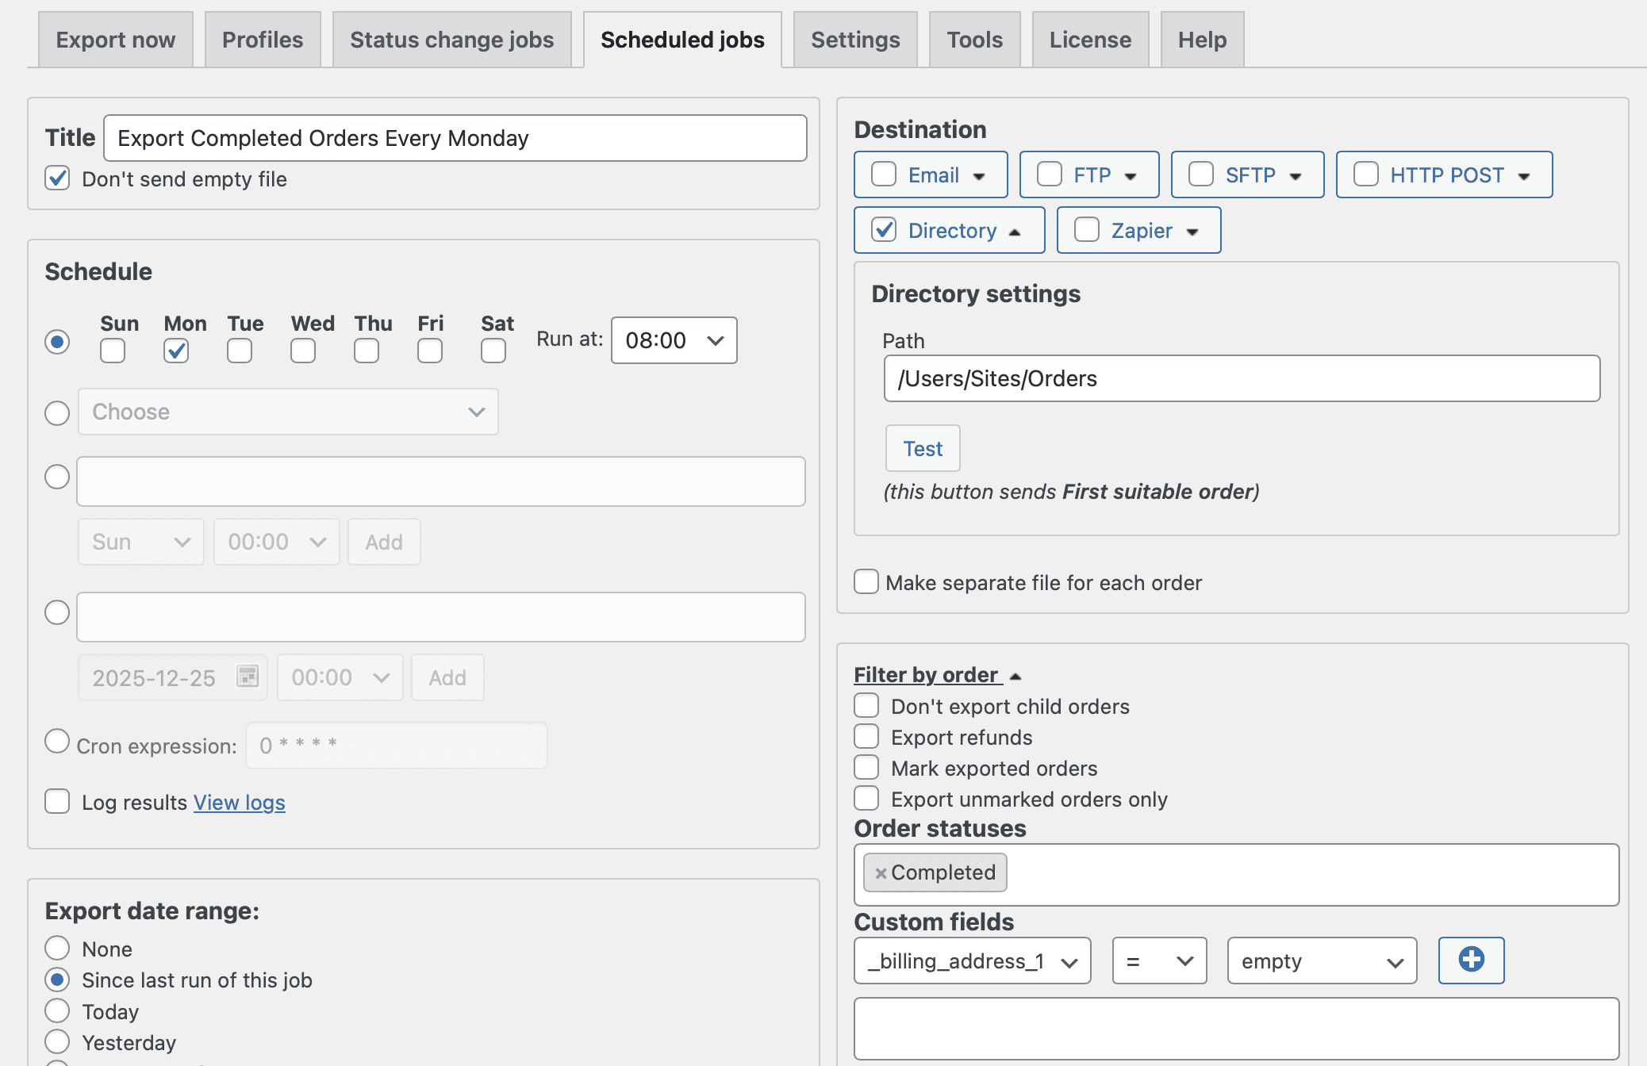The height and width of the screenshot is (1066, 1647).
Task: Click the directory Path input field
Action: point(1242,379)
